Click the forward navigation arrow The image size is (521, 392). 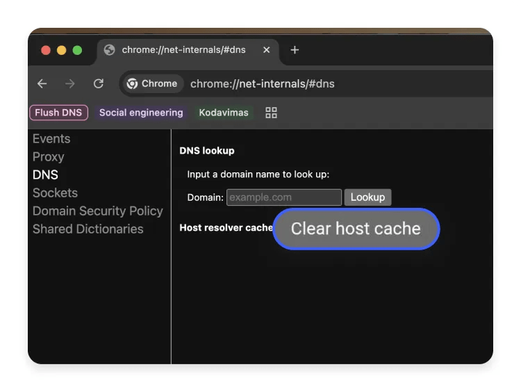(x=70, y=83)
